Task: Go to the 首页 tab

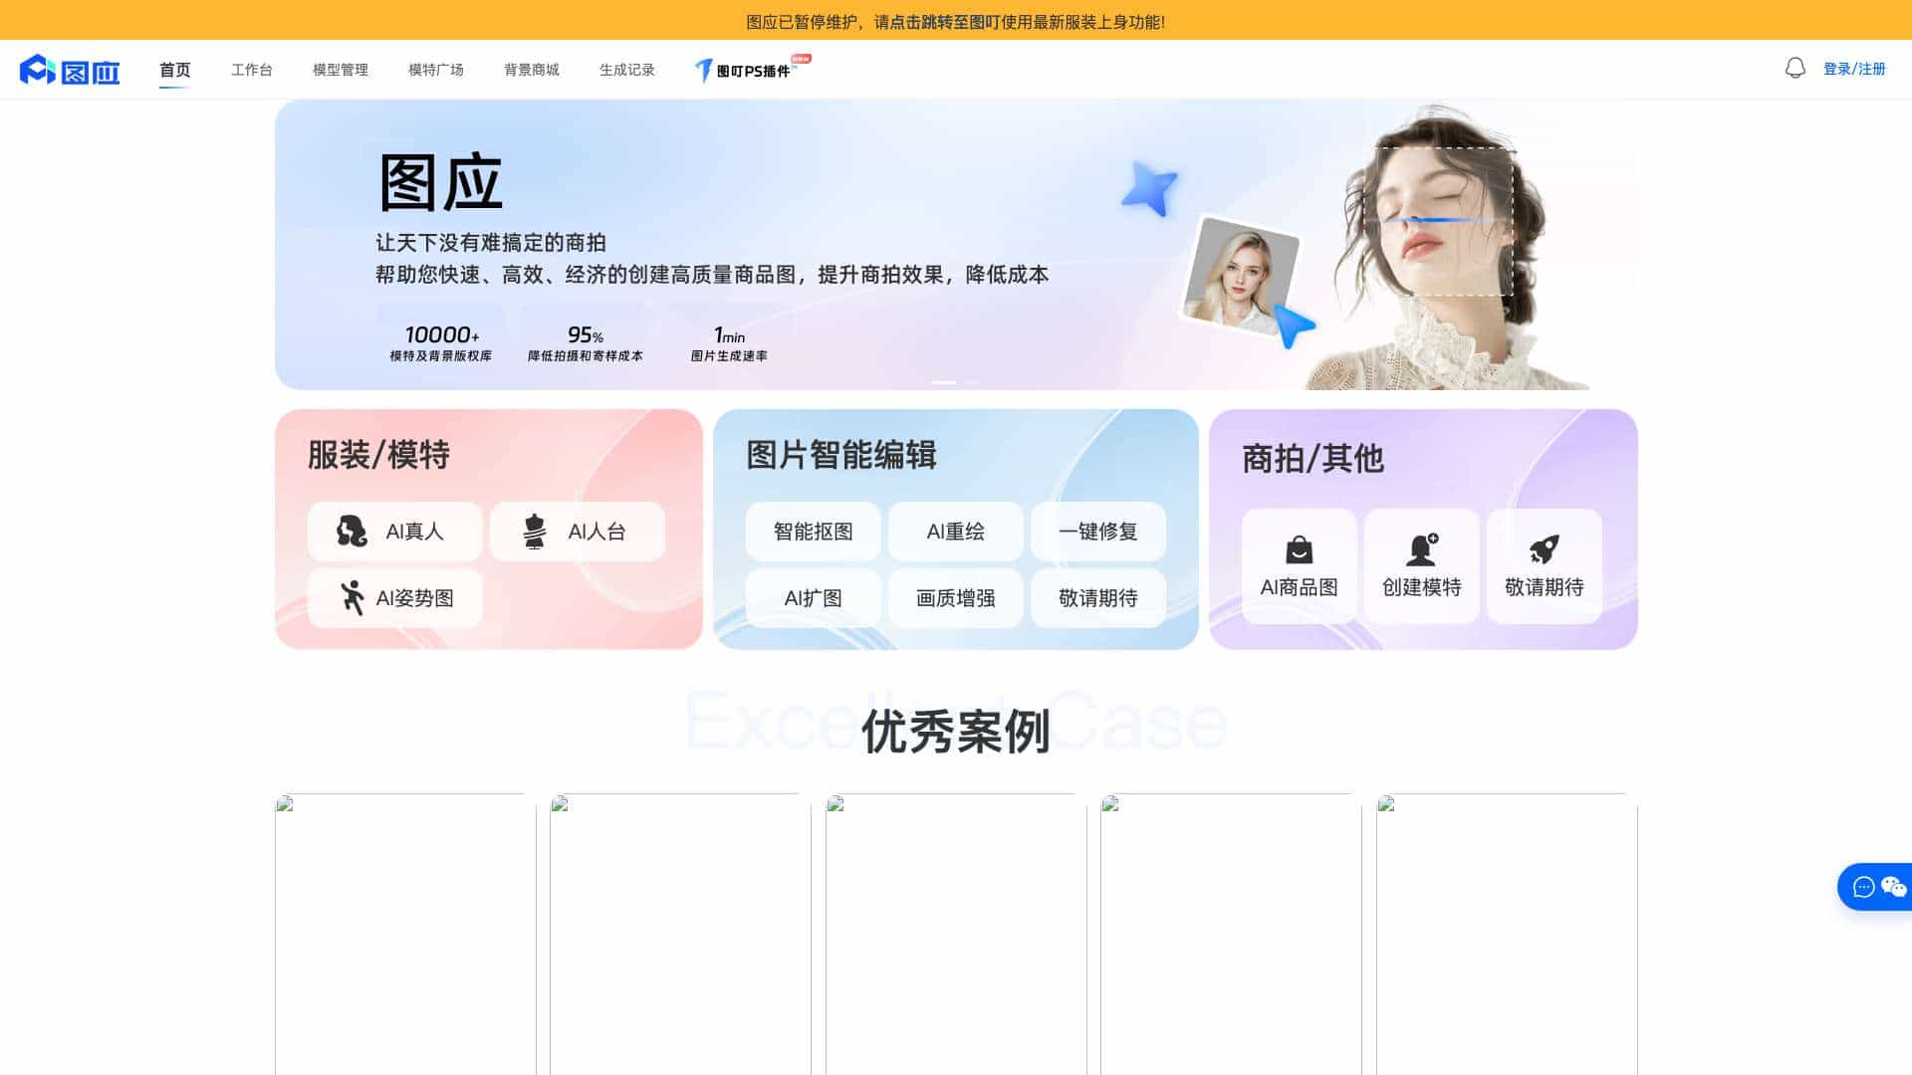Action: click(174, 70)
